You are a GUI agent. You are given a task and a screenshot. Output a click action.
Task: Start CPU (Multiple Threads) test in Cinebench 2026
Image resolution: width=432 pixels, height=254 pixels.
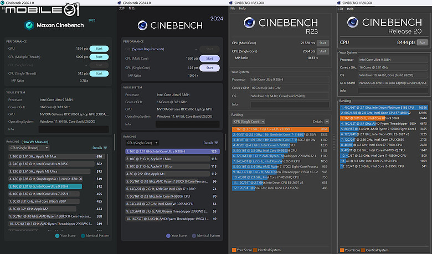99,57
